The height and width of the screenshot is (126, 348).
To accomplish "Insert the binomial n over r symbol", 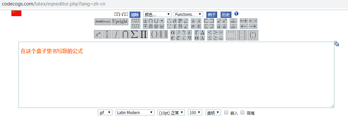I will click(253, 35).
